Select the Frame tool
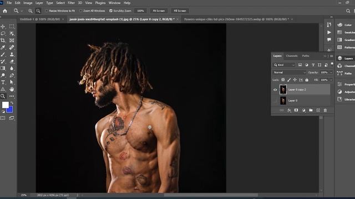 [x=12, y=40]
